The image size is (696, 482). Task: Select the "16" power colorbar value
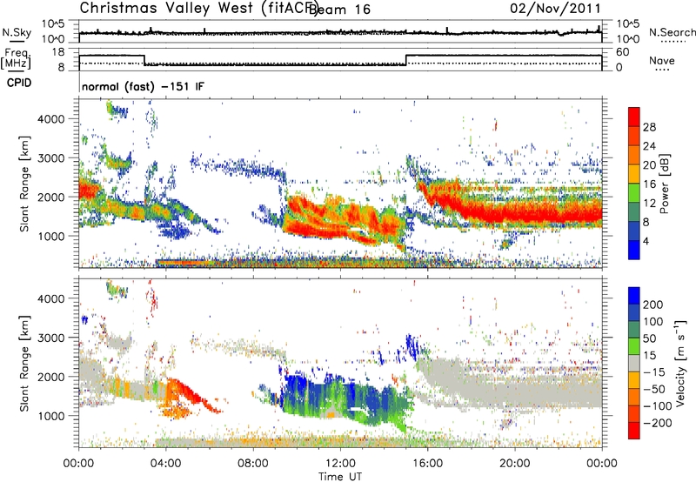pyautogui.click(x=649, y=184)
